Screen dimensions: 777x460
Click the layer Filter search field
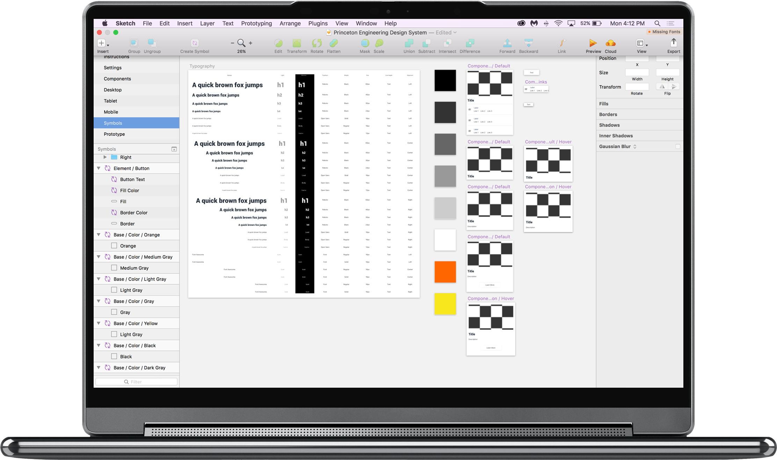pyautogui.click(x=136, y=382)
